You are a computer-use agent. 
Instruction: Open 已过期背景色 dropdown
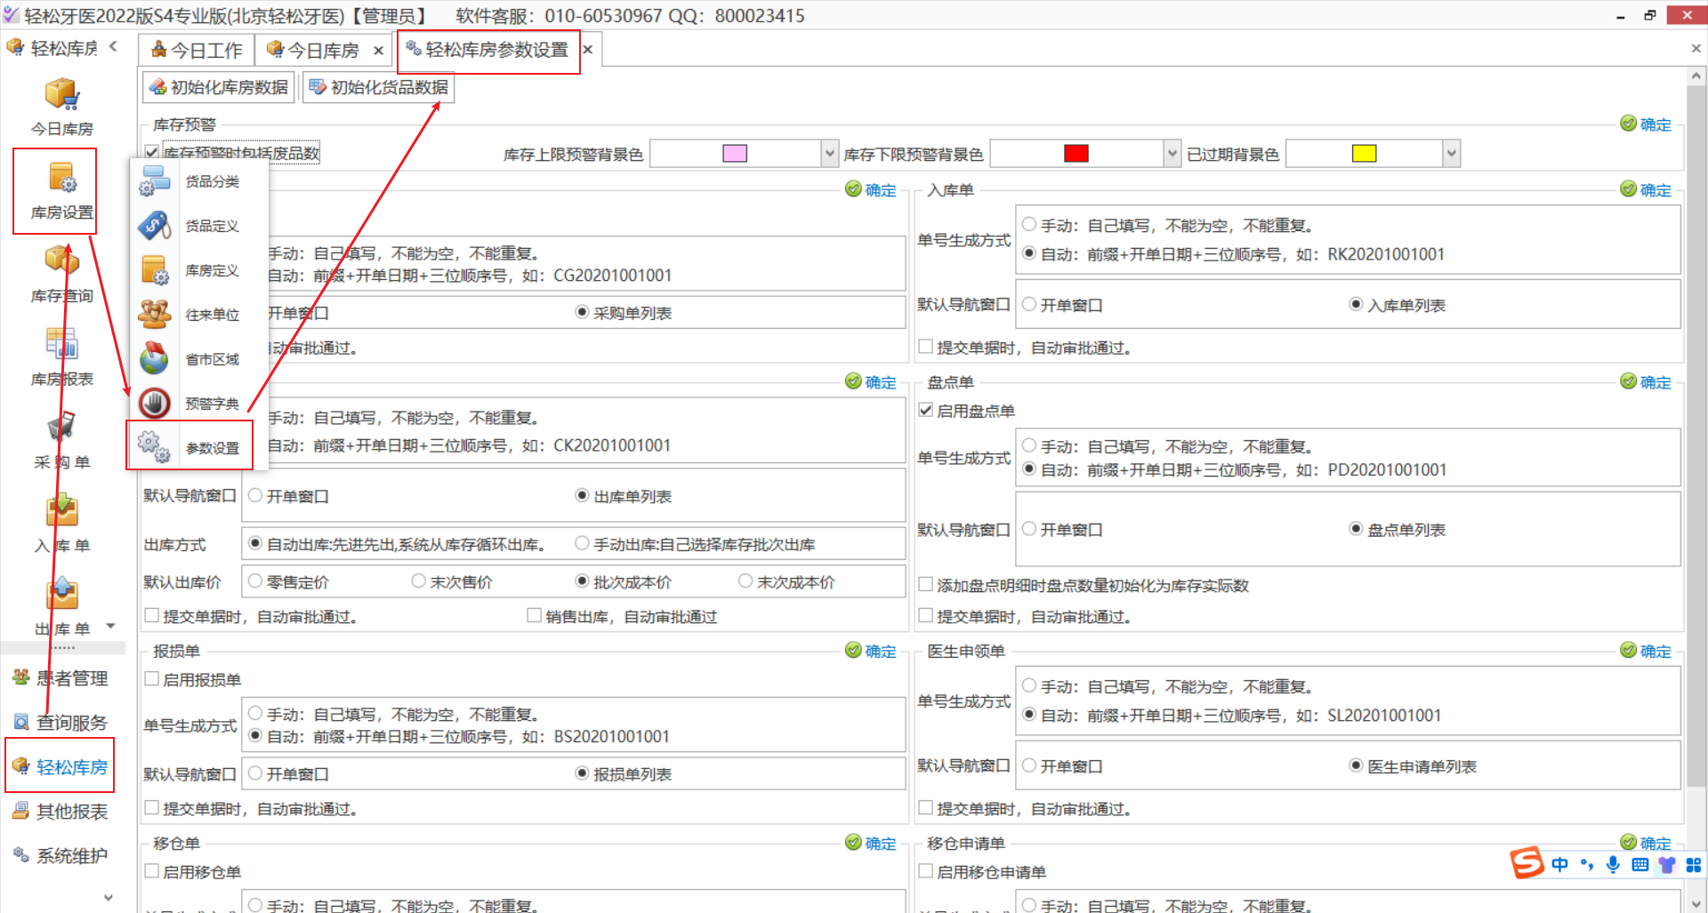1452,154
